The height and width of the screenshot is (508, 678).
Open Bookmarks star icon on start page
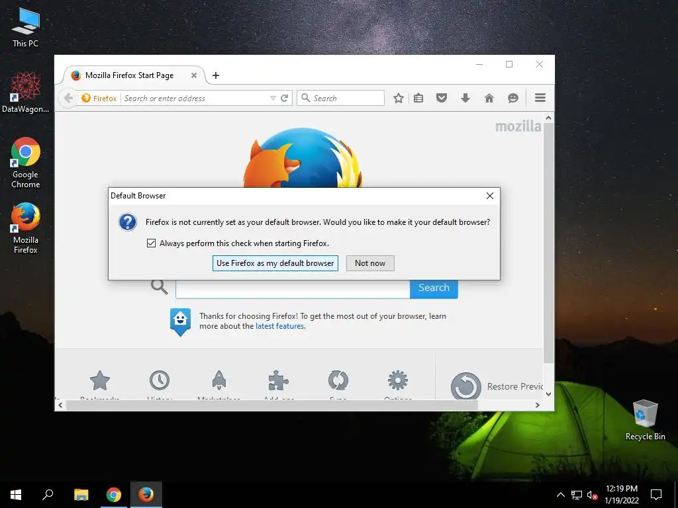pyautogui.click(x=100, y=380)
